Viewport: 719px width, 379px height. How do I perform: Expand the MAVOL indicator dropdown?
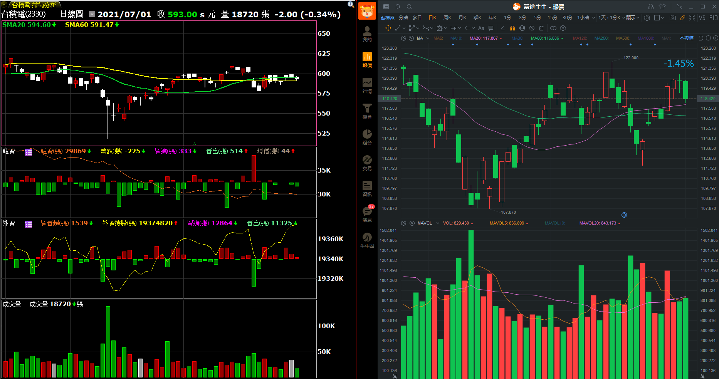coord(438,223)
